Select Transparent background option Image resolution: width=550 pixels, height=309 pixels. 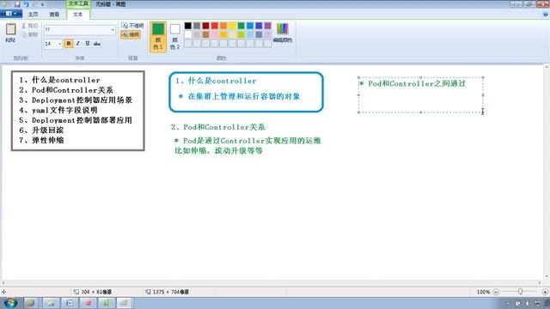point(131,34)
